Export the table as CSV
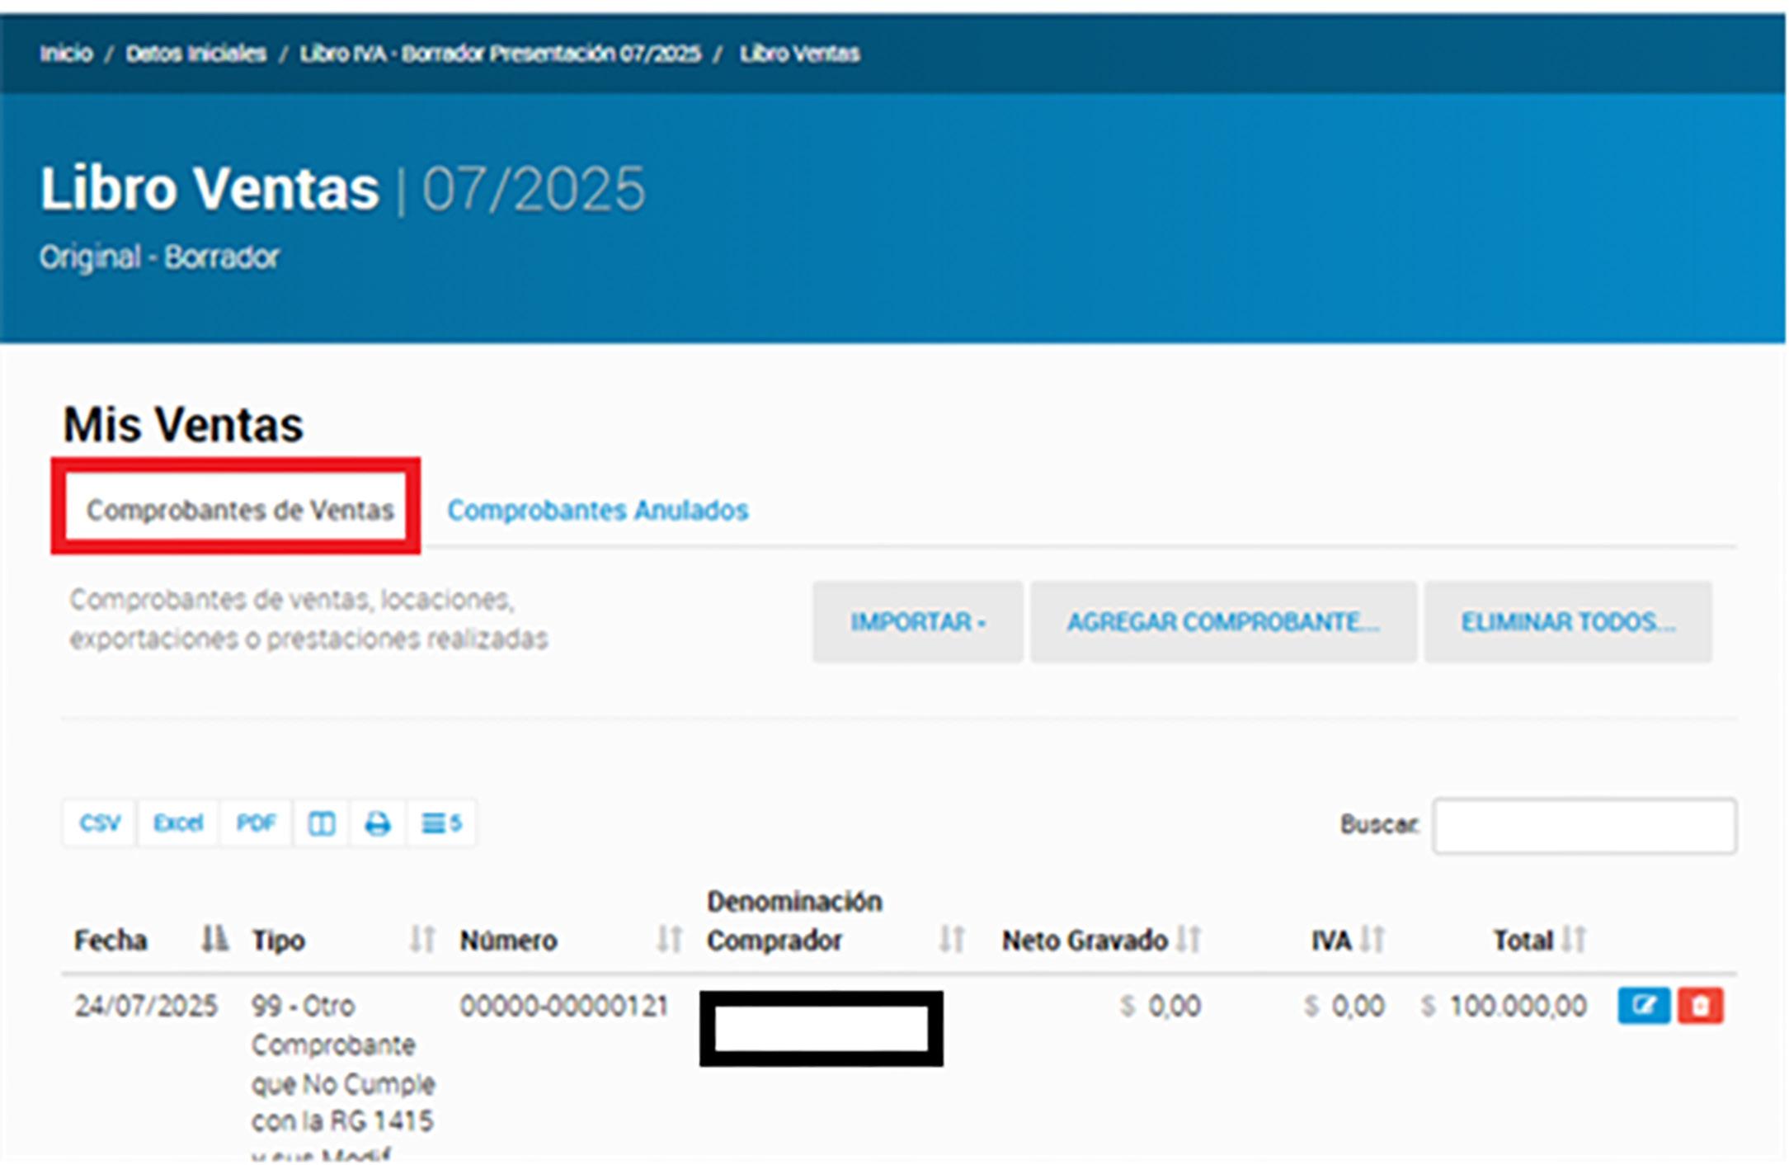Image resolution: width=1789 pixels, height=1165 pixels. click(100, 823)
